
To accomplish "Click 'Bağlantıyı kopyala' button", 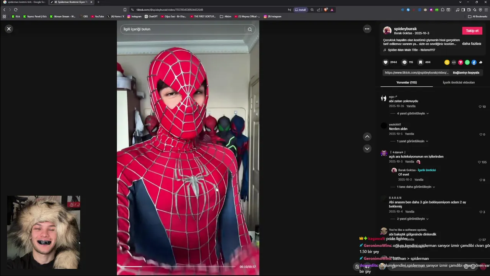I will (466, 72).
